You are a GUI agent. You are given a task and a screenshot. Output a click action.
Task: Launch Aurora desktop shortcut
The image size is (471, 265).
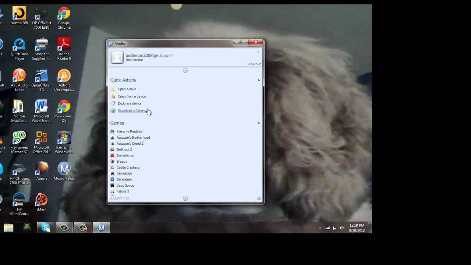[x=42, y=171]
